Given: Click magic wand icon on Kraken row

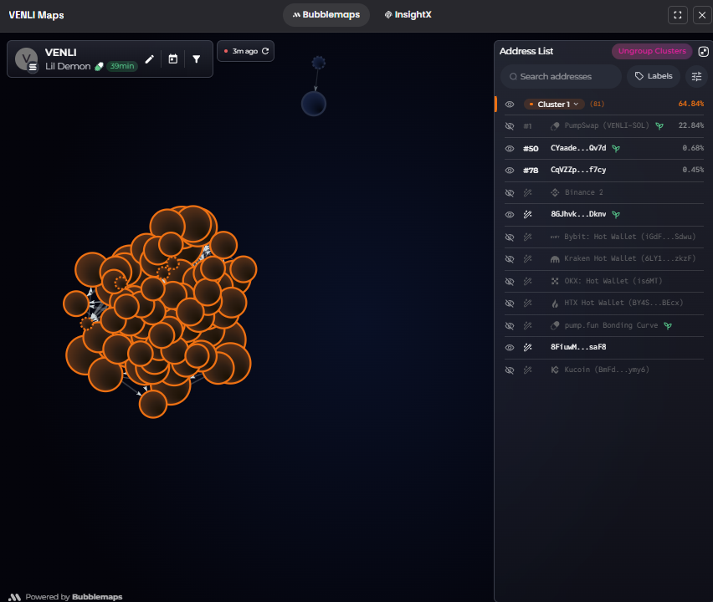Looking at the screenshot, I should [x=527, y=259].
